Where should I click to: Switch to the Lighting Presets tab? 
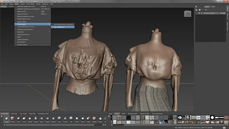tap(145, 114)
